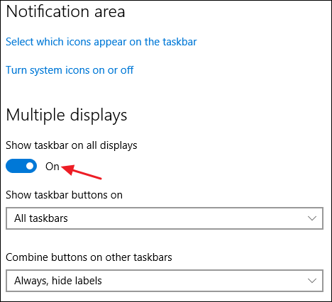Click the 'Notification area' heading text
The width and height of the screenshot is (332, 302).
pyautogui.click(x=65, y=11)
